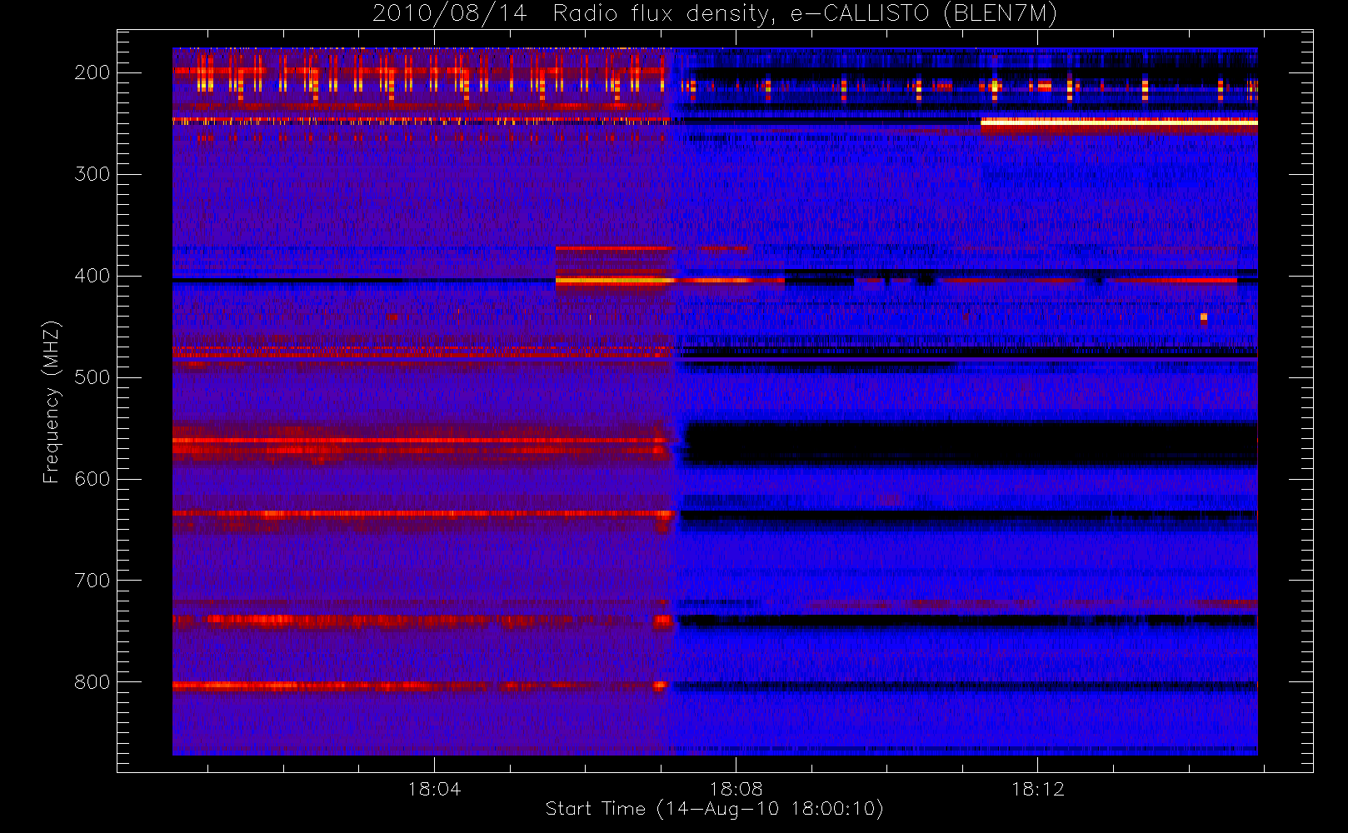Screen dimensions: 1348x833
Task: Click the 18:12 time tick label
Action: pyautogui.click(x=1037, y=789)
